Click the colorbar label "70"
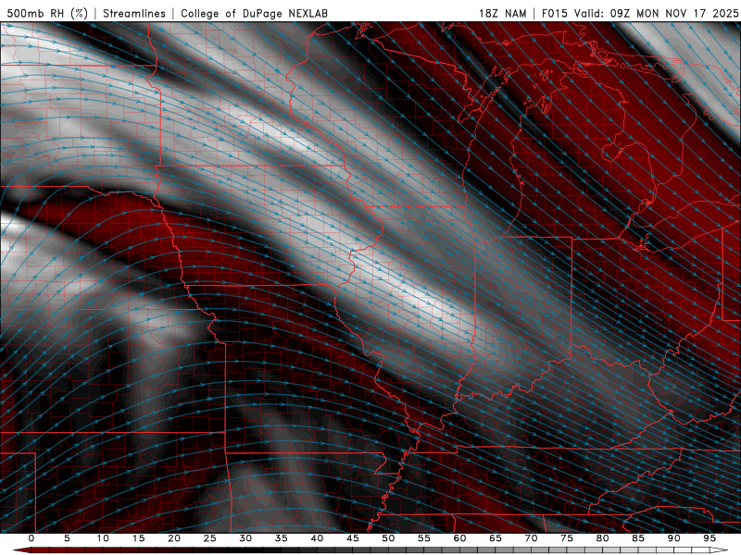The width and height of the screenshot is (741, 555). (x=531, y=538)
